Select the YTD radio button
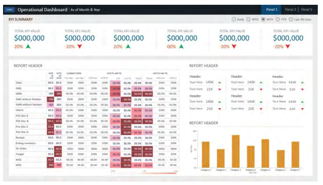Screen dimensions: 323x185 point(278,19)
